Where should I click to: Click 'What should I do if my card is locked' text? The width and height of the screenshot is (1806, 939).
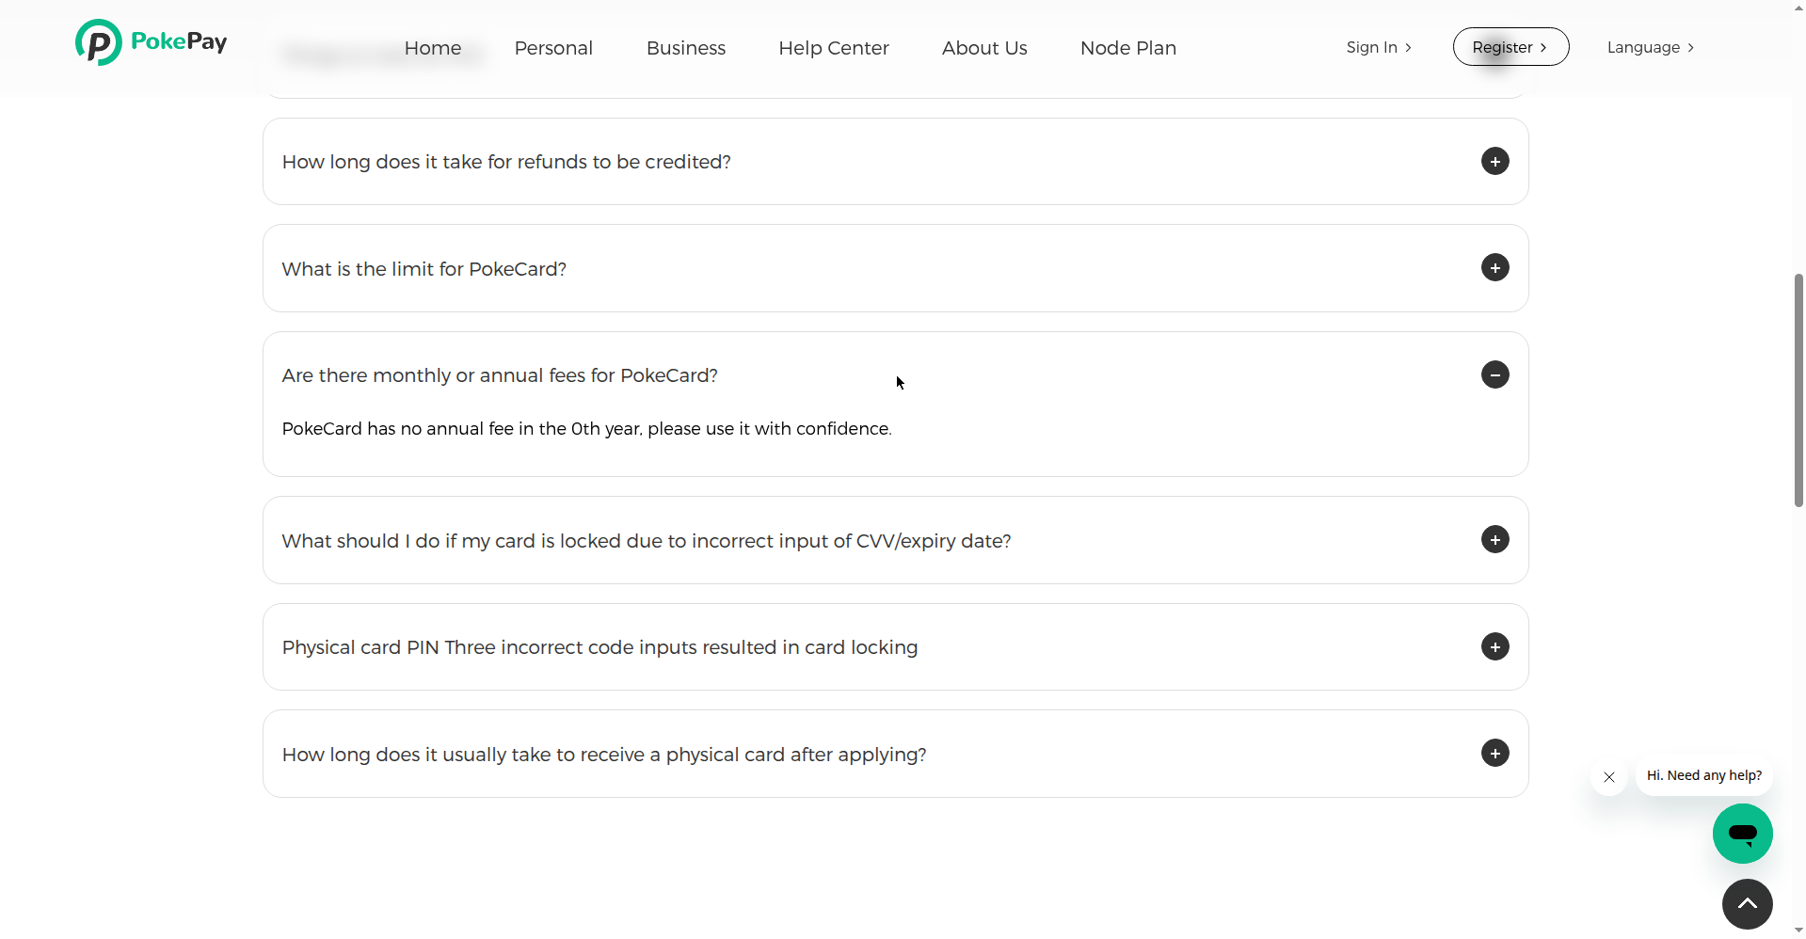(647, 541)
